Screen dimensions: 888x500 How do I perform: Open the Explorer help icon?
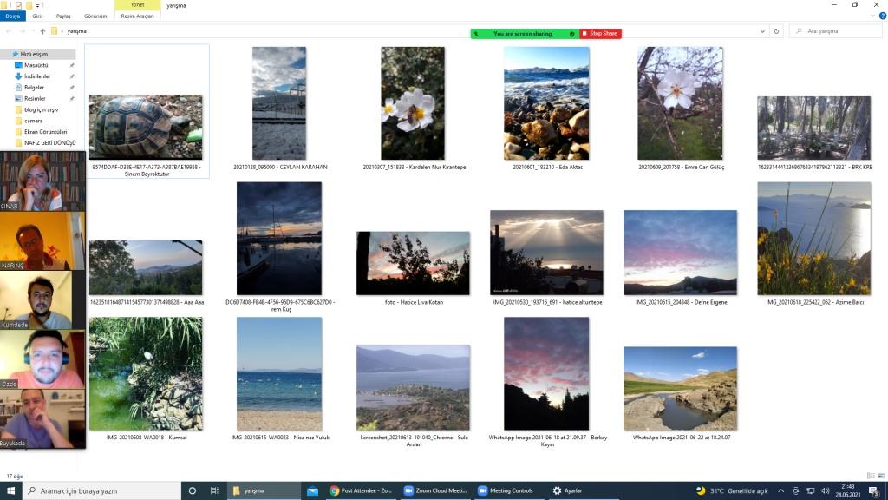tap(880, 16)
